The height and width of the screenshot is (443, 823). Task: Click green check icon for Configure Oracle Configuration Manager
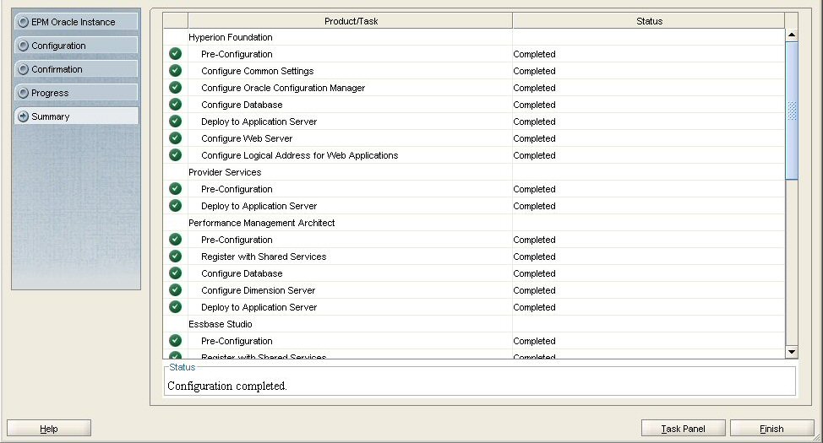[175, 88]
